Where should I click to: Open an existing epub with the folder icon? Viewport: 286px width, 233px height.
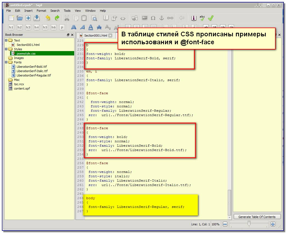pyautogui.click(x=20, y=18)
